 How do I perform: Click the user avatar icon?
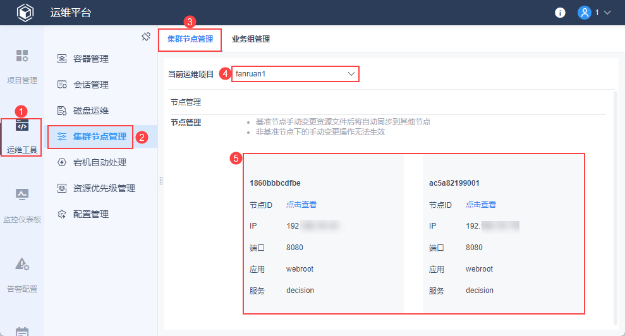pyautogui.click(x=585, y=13)
